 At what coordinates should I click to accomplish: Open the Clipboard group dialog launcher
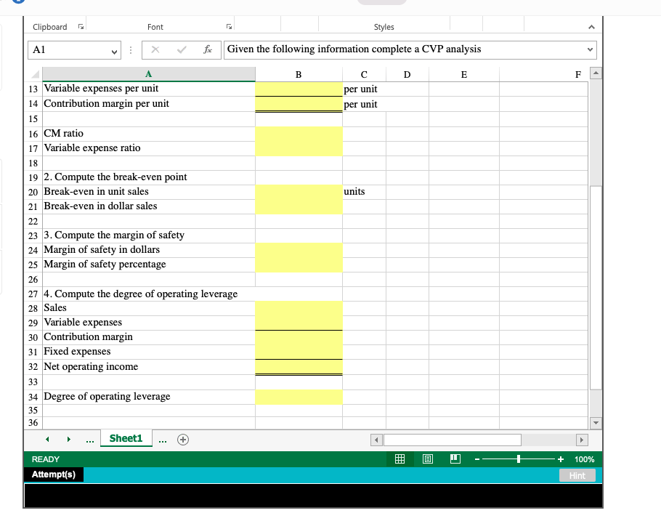tap(81, 25)
